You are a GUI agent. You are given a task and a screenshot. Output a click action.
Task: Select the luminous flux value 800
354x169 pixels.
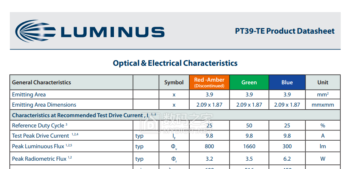pyautogui.click(x=209, y=146)
